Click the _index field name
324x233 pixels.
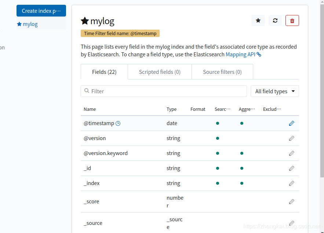click(x=91, y=183)
